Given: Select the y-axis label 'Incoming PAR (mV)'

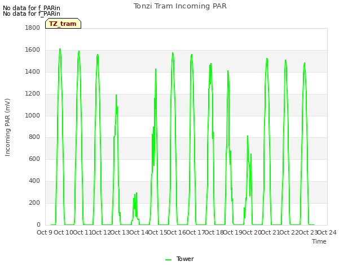Looking at the screenshot, I should 7,128.
